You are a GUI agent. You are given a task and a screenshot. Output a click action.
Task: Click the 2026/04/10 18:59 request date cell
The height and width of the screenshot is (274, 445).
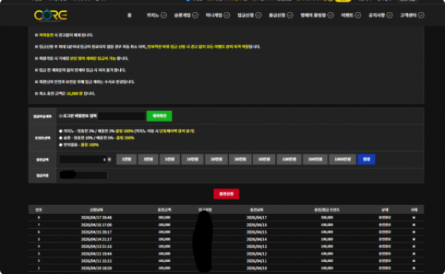click(96, 268)
